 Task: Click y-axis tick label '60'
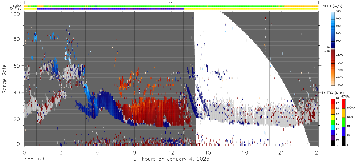tap(17, 65)
